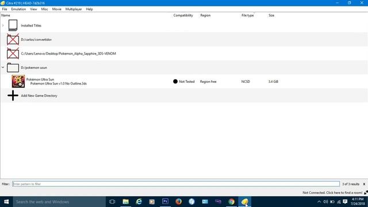
Task: Open the Emulation menu
Action: tap(18, 9)
